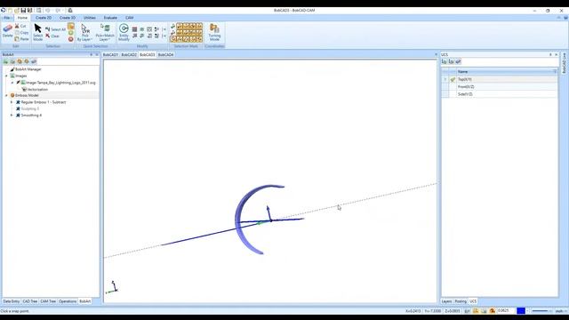Switch to Data Entry bottom tab
The width and height of the screenshot is (569, 320).
pos(12,301)
